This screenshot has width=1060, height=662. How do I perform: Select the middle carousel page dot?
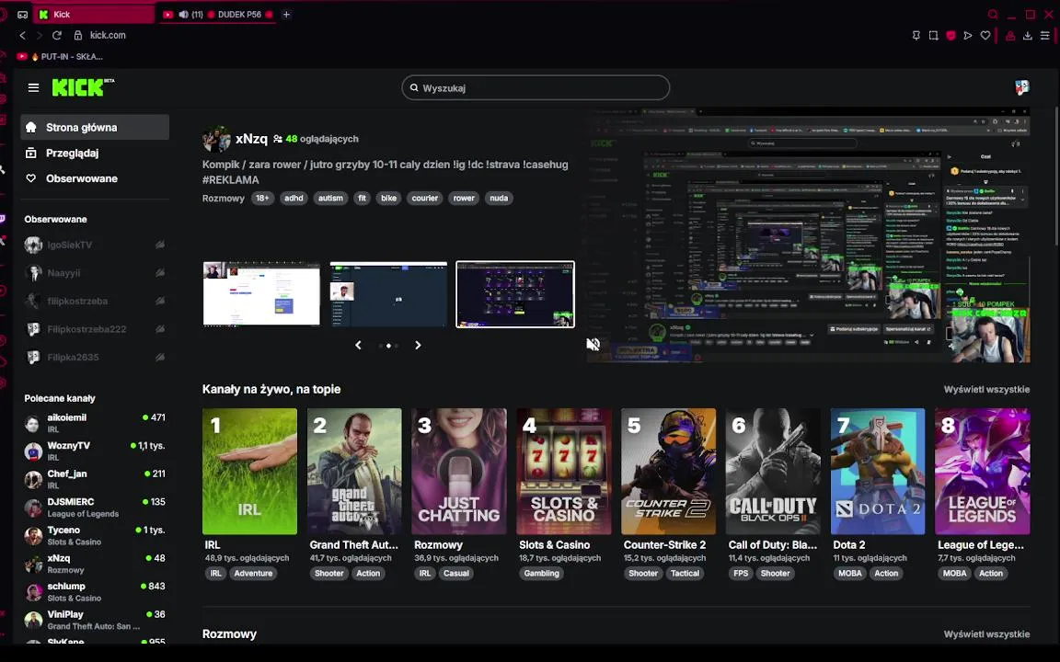[x=388, y=346]
